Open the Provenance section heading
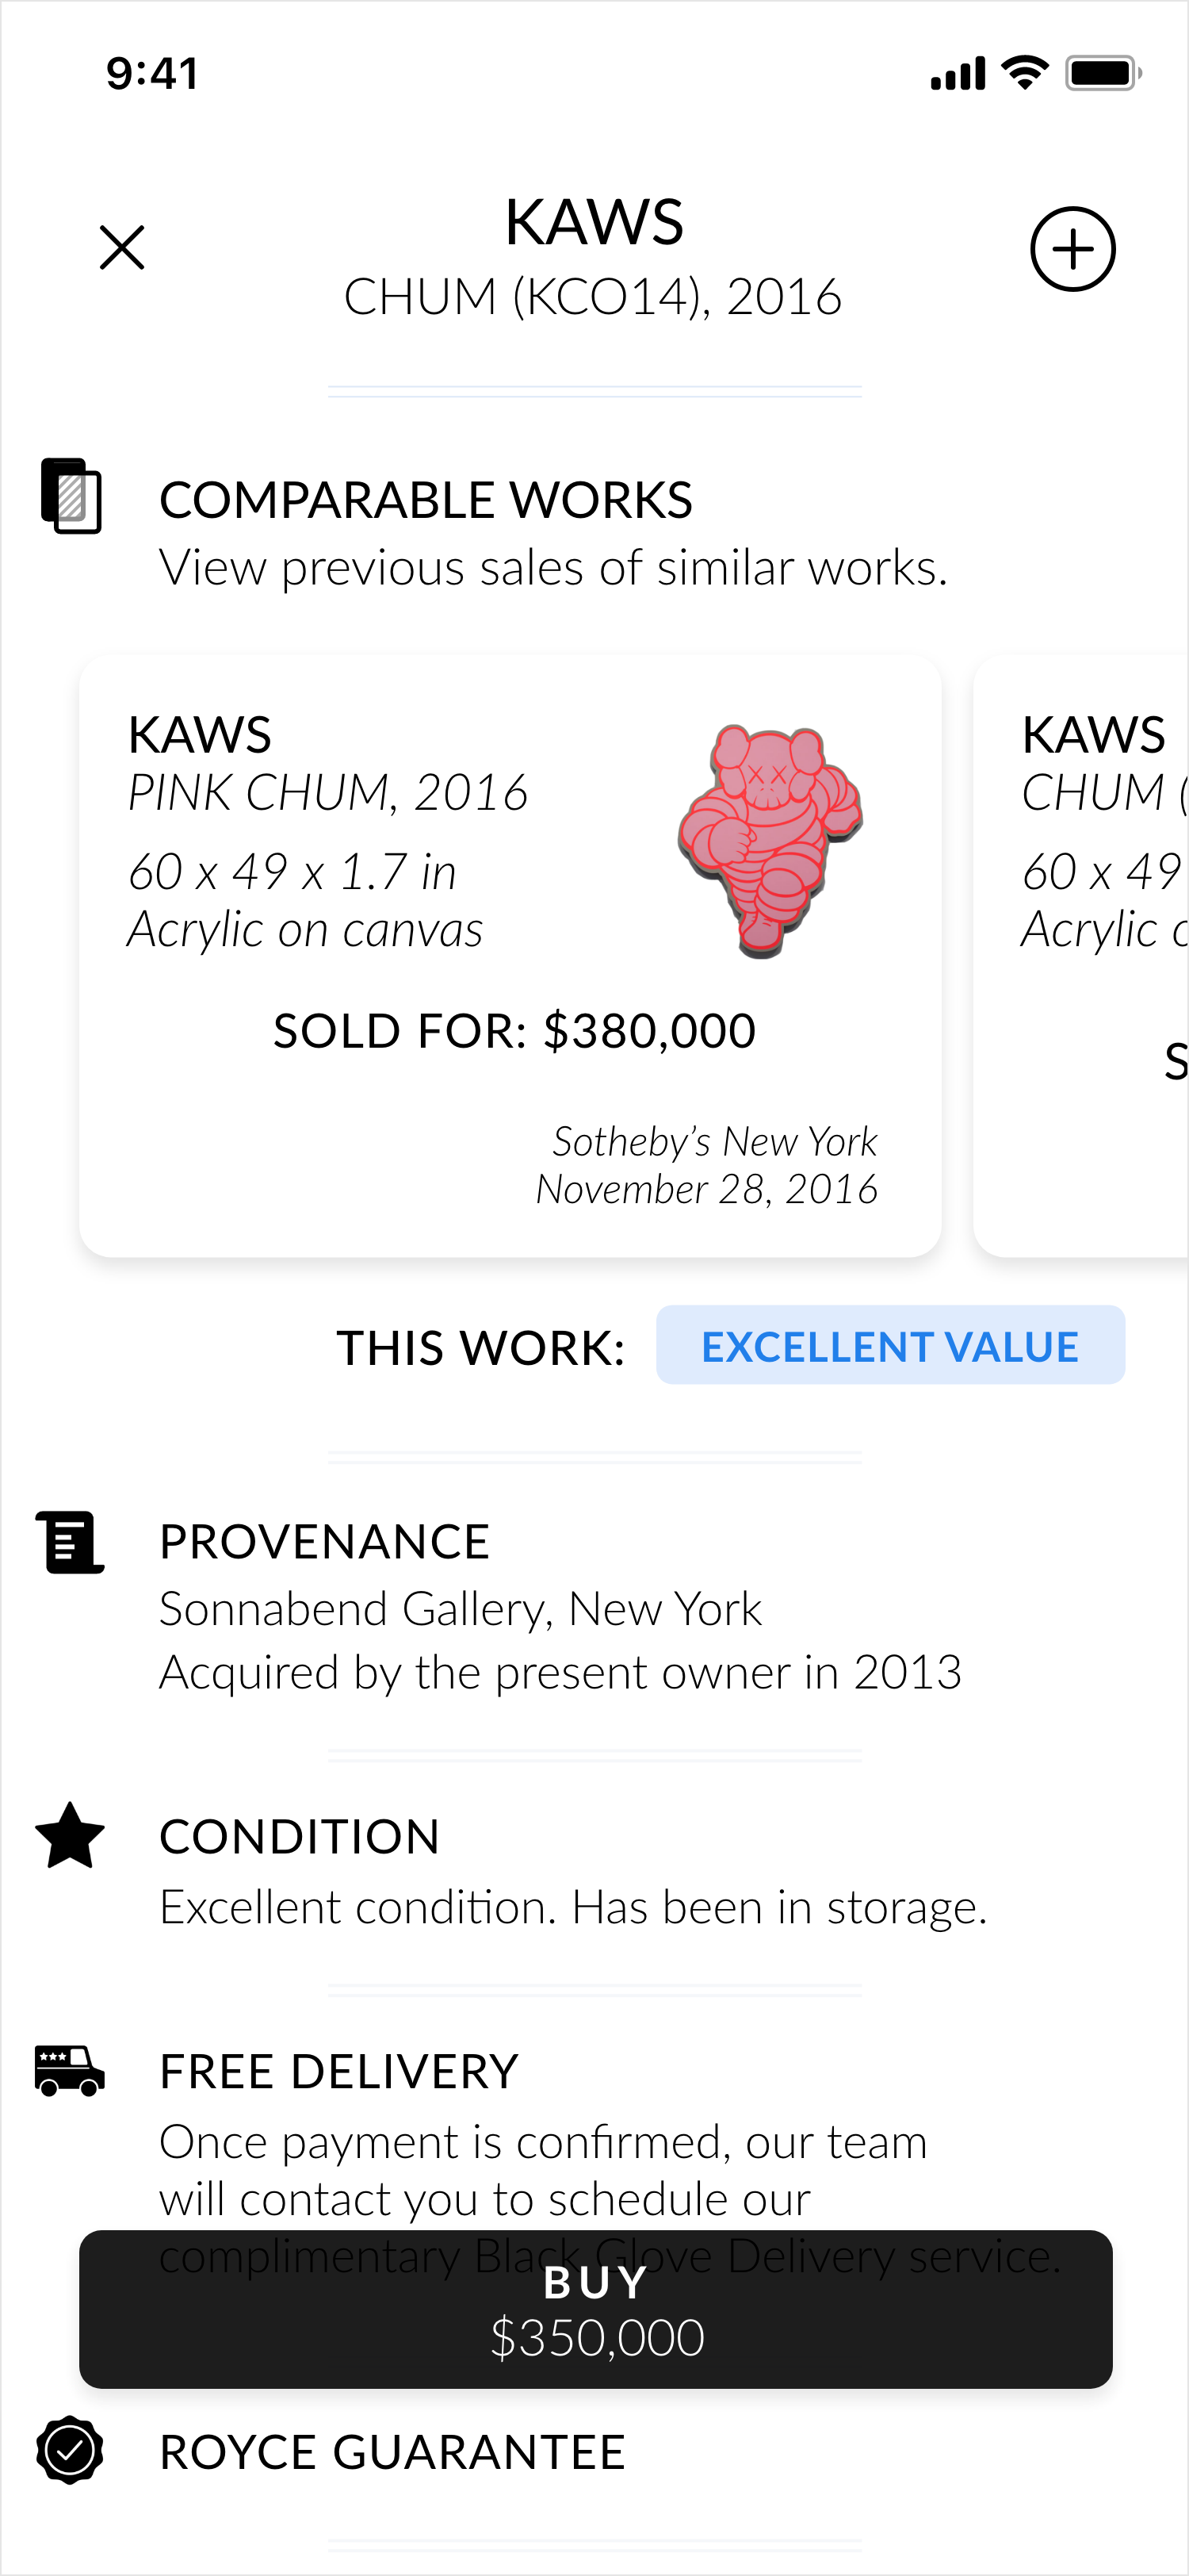The width and height of the screenshot is (1189, 2576). tap(325, 1541)
